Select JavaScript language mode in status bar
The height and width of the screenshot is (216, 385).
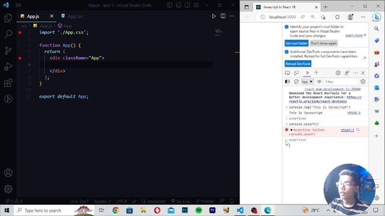153,202
